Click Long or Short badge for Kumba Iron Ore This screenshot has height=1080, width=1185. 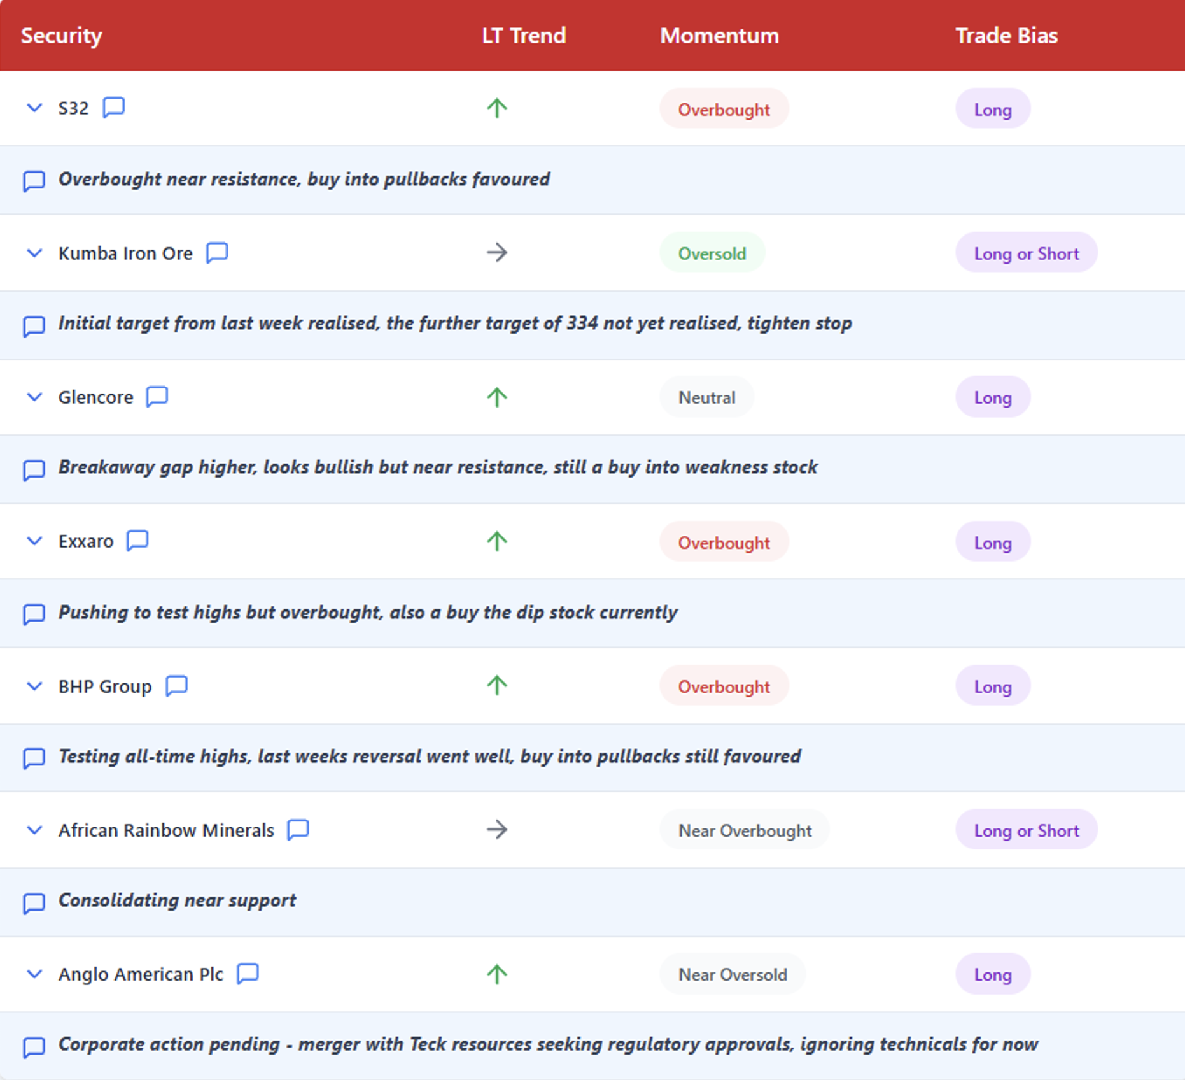[1027, 253]
